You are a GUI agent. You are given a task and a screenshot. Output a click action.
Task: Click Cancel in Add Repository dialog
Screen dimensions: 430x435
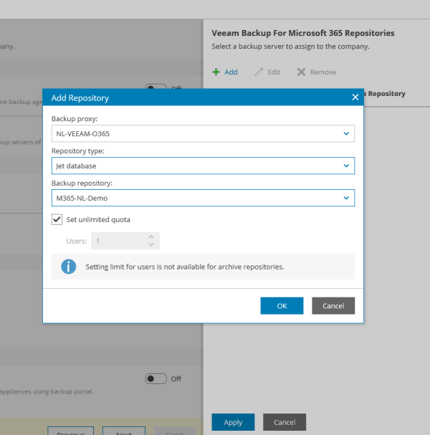pyautogui.click(x=333, y=306)
